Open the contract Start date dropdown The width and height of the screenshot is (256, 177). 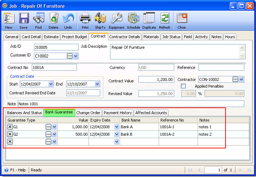[x=51, y=84]
